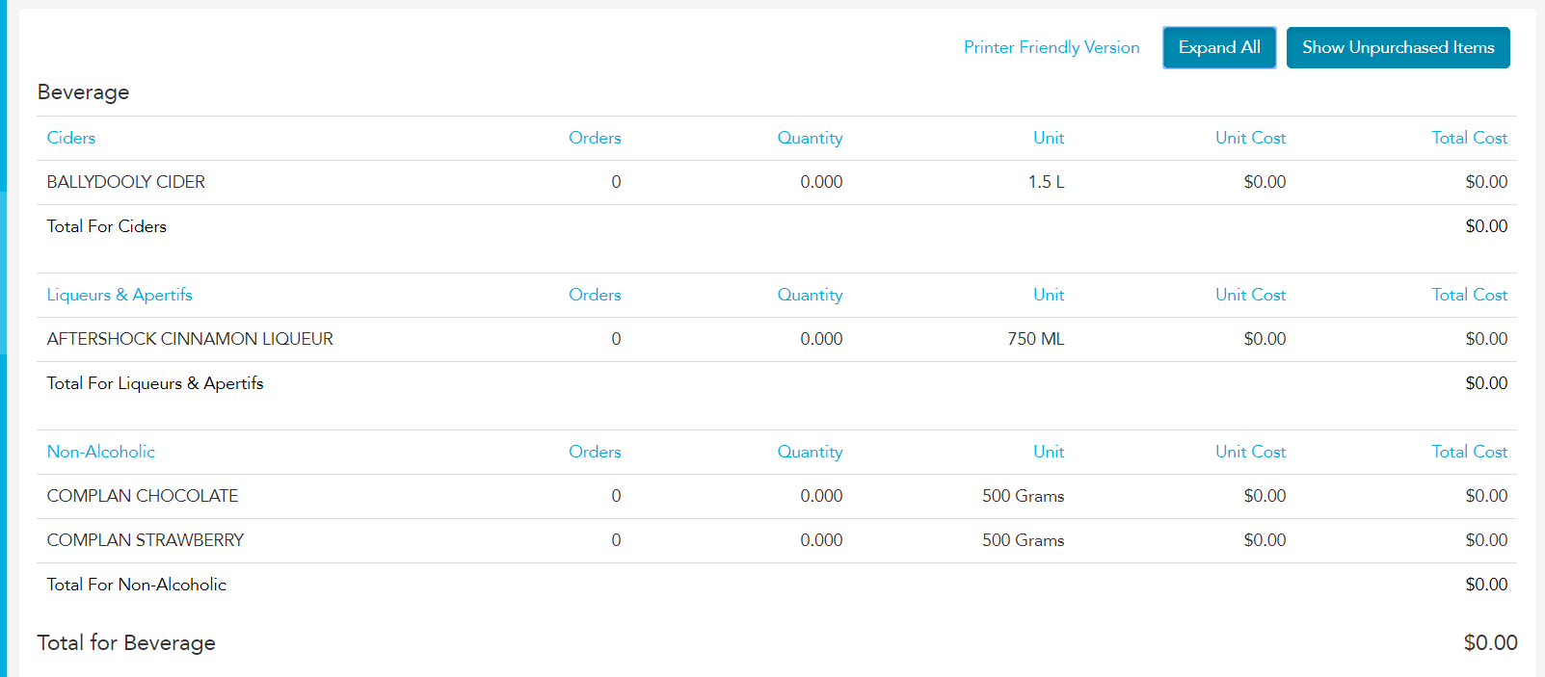Click Total for Beverage $0.00 amount
This screenshot has height=677, width=1545.
click(1490, 642)
